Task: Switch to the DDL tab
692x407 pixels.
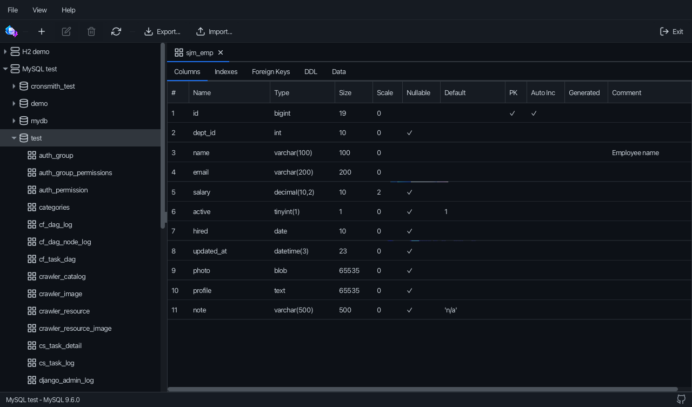Action: point(311,71)
